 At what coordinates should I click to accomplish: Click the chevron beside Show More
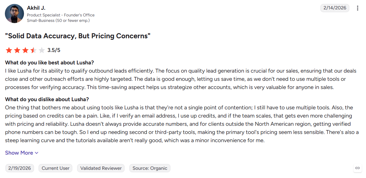tap(36, 153)
